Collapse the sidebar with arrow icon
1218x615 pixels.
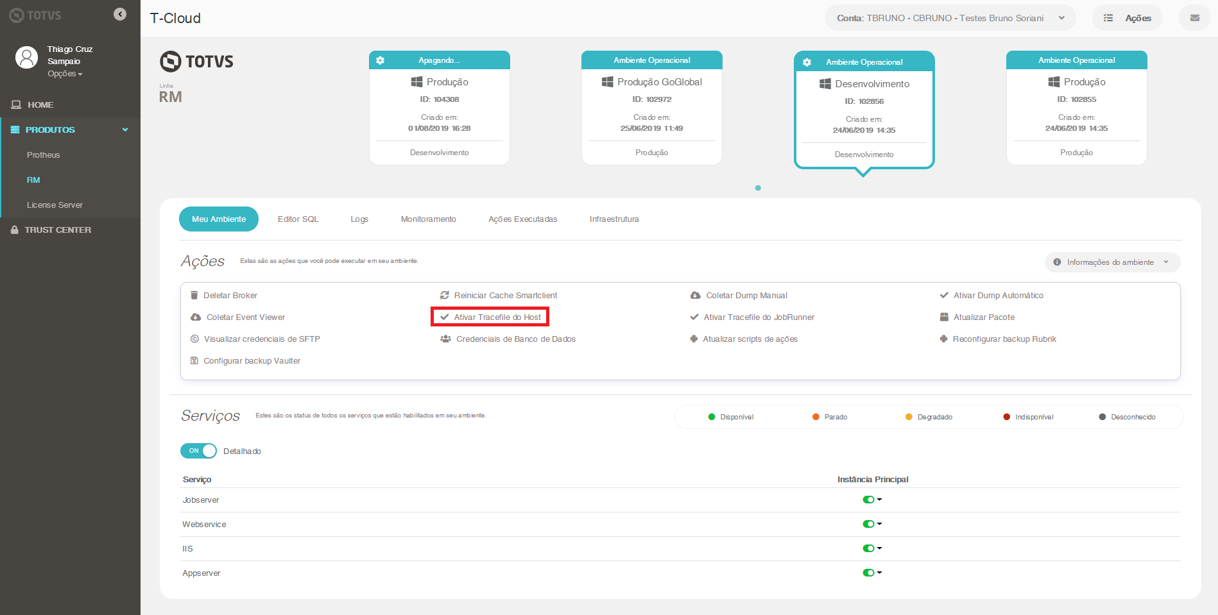tap(120, 14)
